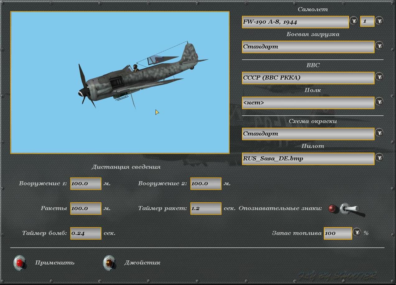This screenshot has height=285, width=396.
Task: Expand the Боевая загрузка dropdown arrow
Action: (379, 46)
